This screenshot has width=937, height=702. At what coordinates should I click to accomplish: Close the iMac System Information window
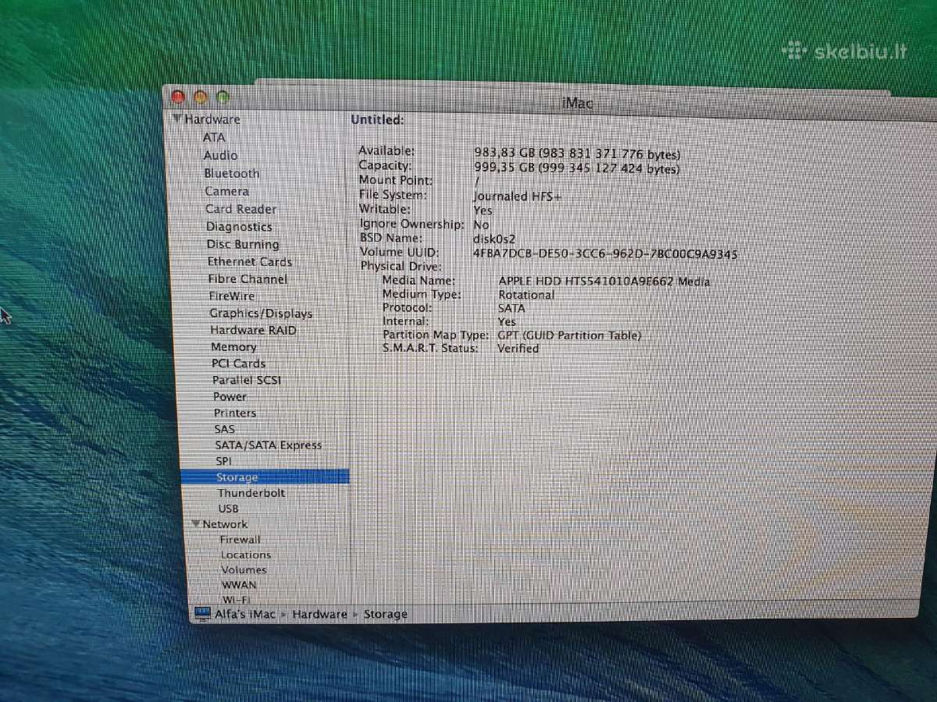(178, 97)
